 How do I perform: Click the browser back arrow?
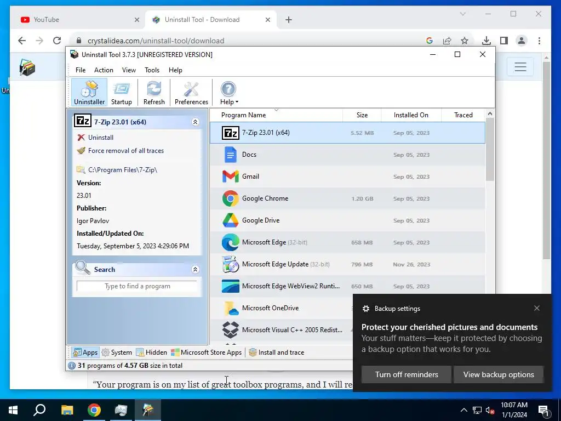click(x=22, y=41)
